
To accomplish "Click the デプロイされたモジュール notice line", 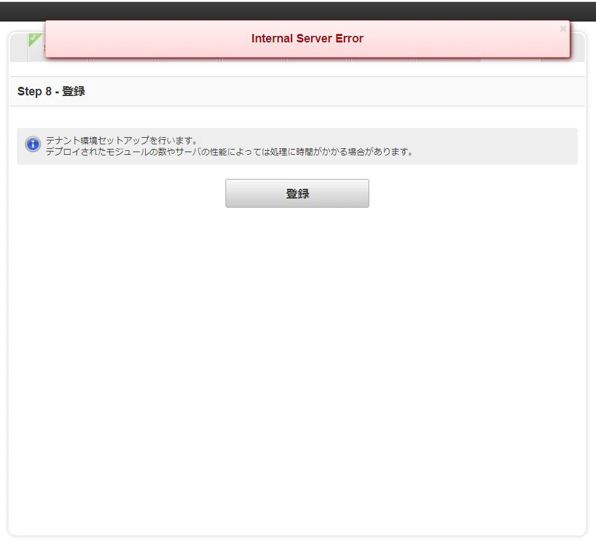I will tap(229, 152).
